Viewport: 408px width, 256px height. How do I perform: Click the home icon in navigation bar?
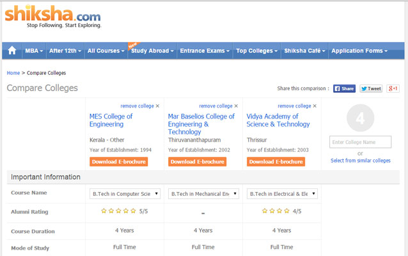[12, 51]
